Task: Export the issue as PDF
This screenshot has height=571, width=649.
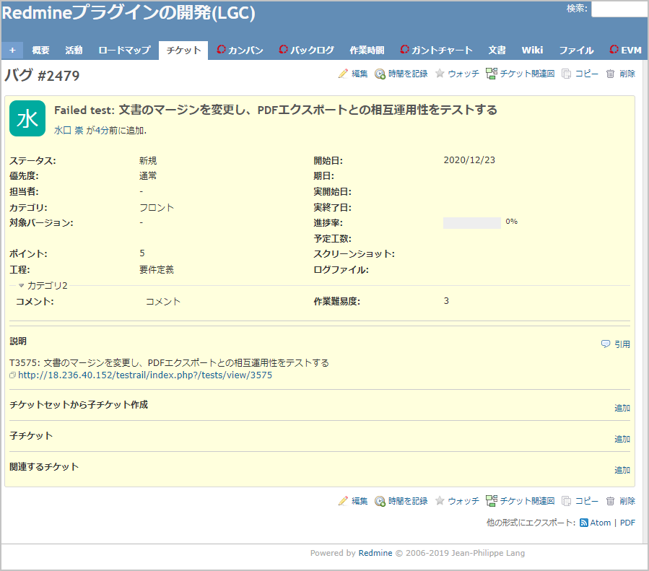Action: [626, 522]
